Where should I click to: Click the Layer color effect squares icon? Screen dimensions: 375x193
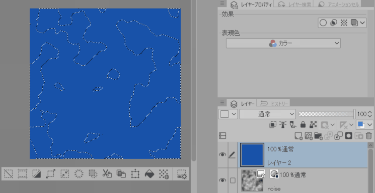[354, 23]
